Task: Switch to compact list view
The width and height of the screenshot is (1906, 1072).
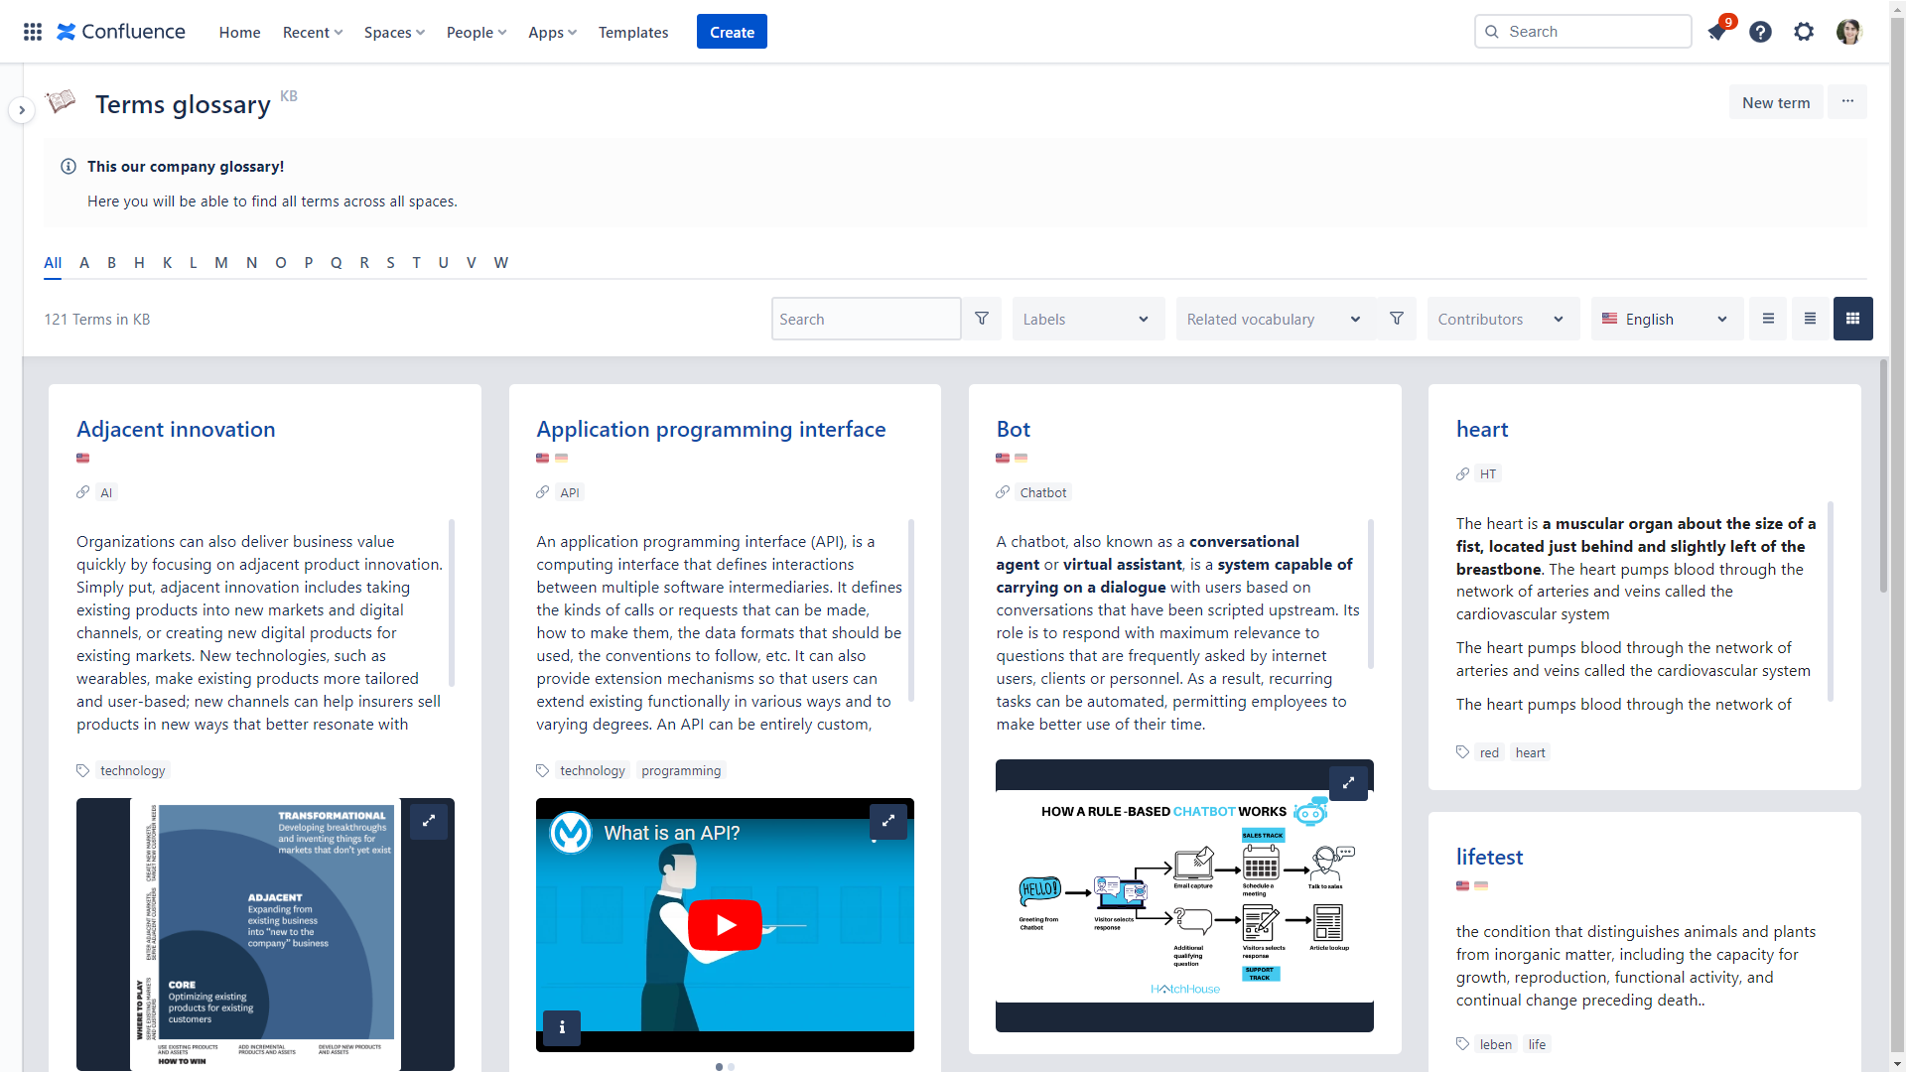Action: (1768, 319)
